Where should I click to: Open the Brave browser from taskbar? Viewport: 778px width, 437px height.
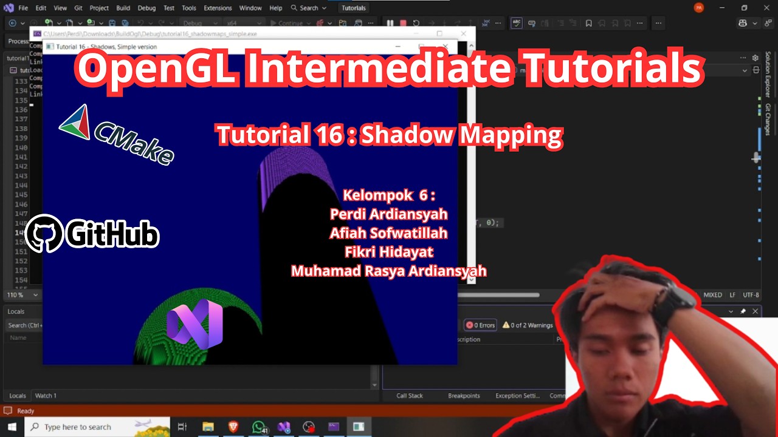(233, 427)
